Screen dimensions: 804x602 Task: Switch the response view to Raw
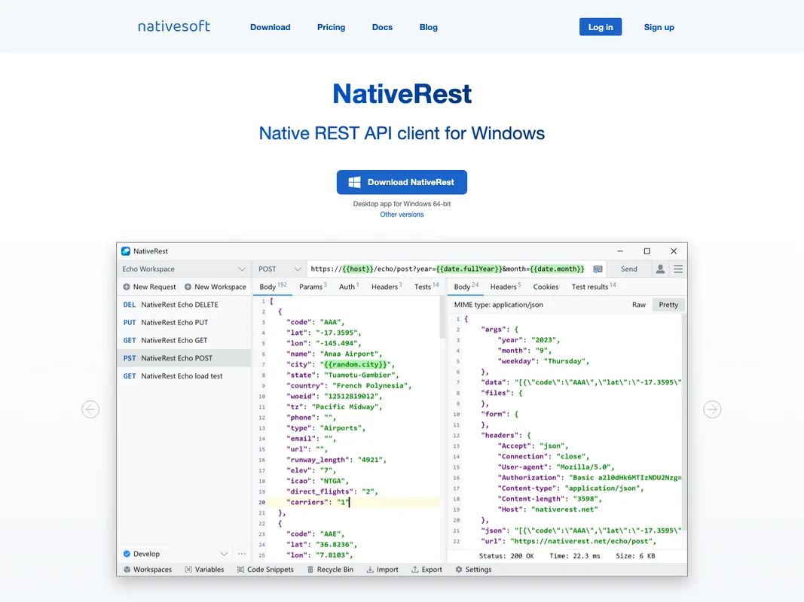[638, 305]
